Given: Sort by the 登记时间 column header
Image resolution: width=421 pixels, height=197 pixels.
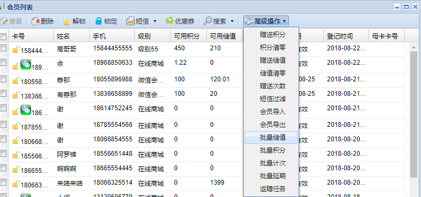Looking at the screenshot, I should tap(346, 36).
